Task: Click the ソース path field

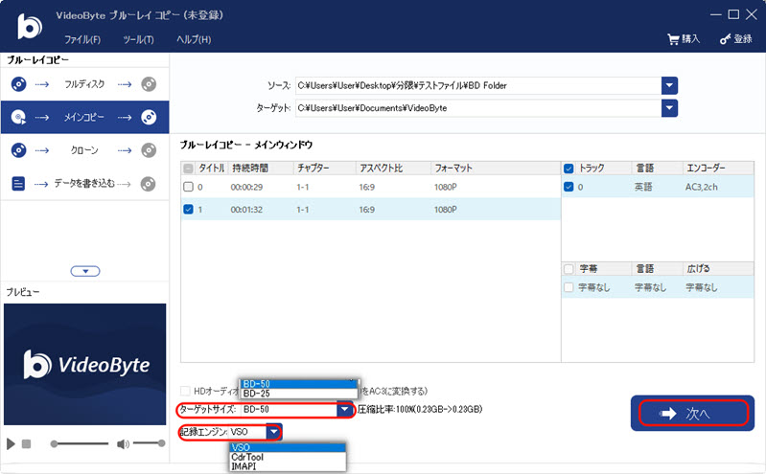Action: (x=478, y=85)
